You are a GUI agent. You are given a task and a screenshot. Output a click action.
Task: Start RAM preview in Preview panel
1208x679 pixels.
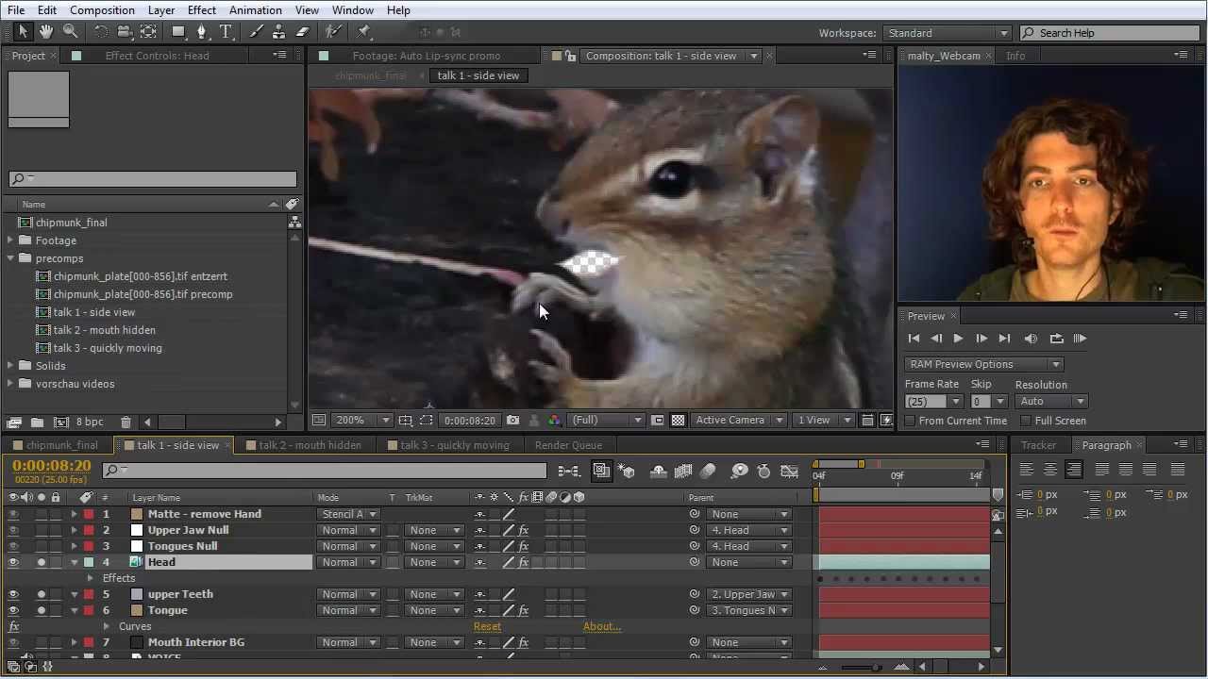pyautogui.click(x=1081, y=339)
